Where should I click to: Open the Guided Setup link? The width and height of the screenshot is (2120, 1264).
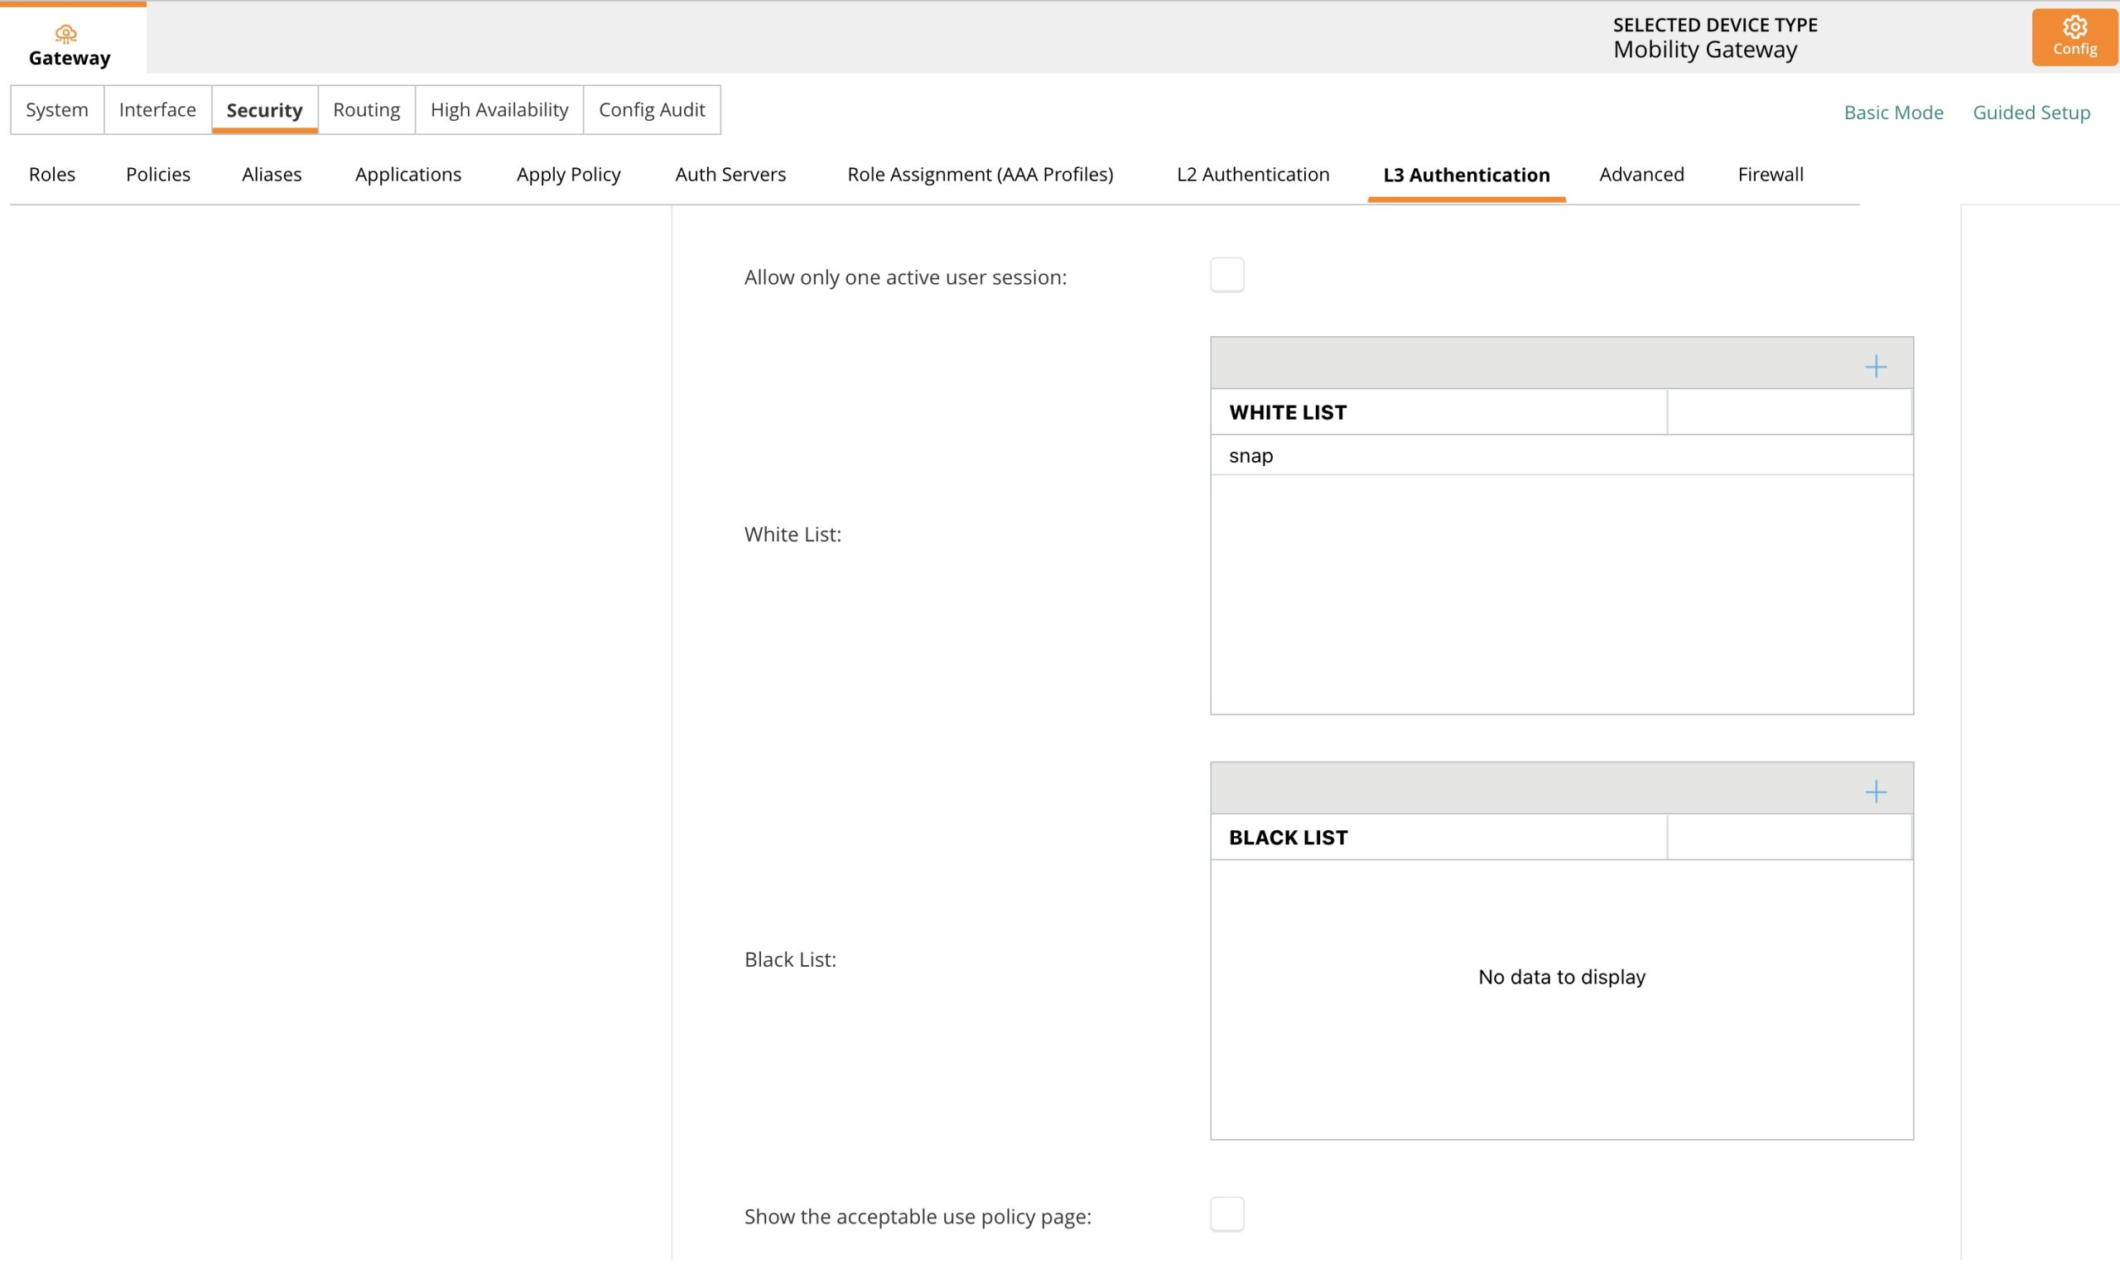click(x=2031, y=113)
